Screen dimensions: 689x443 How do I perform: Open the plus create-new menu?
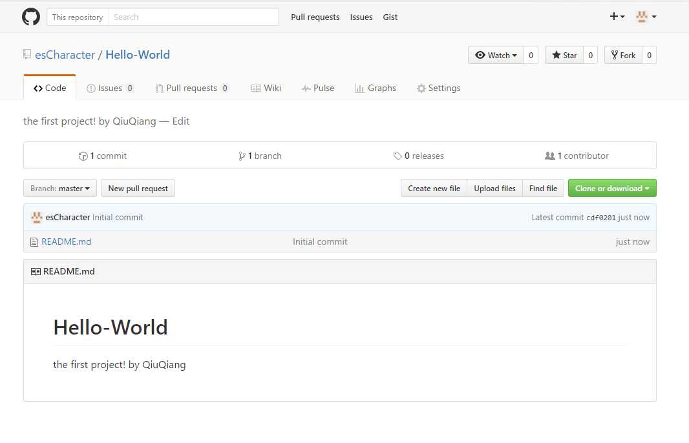pyautogui.click(x=617, y=17)
